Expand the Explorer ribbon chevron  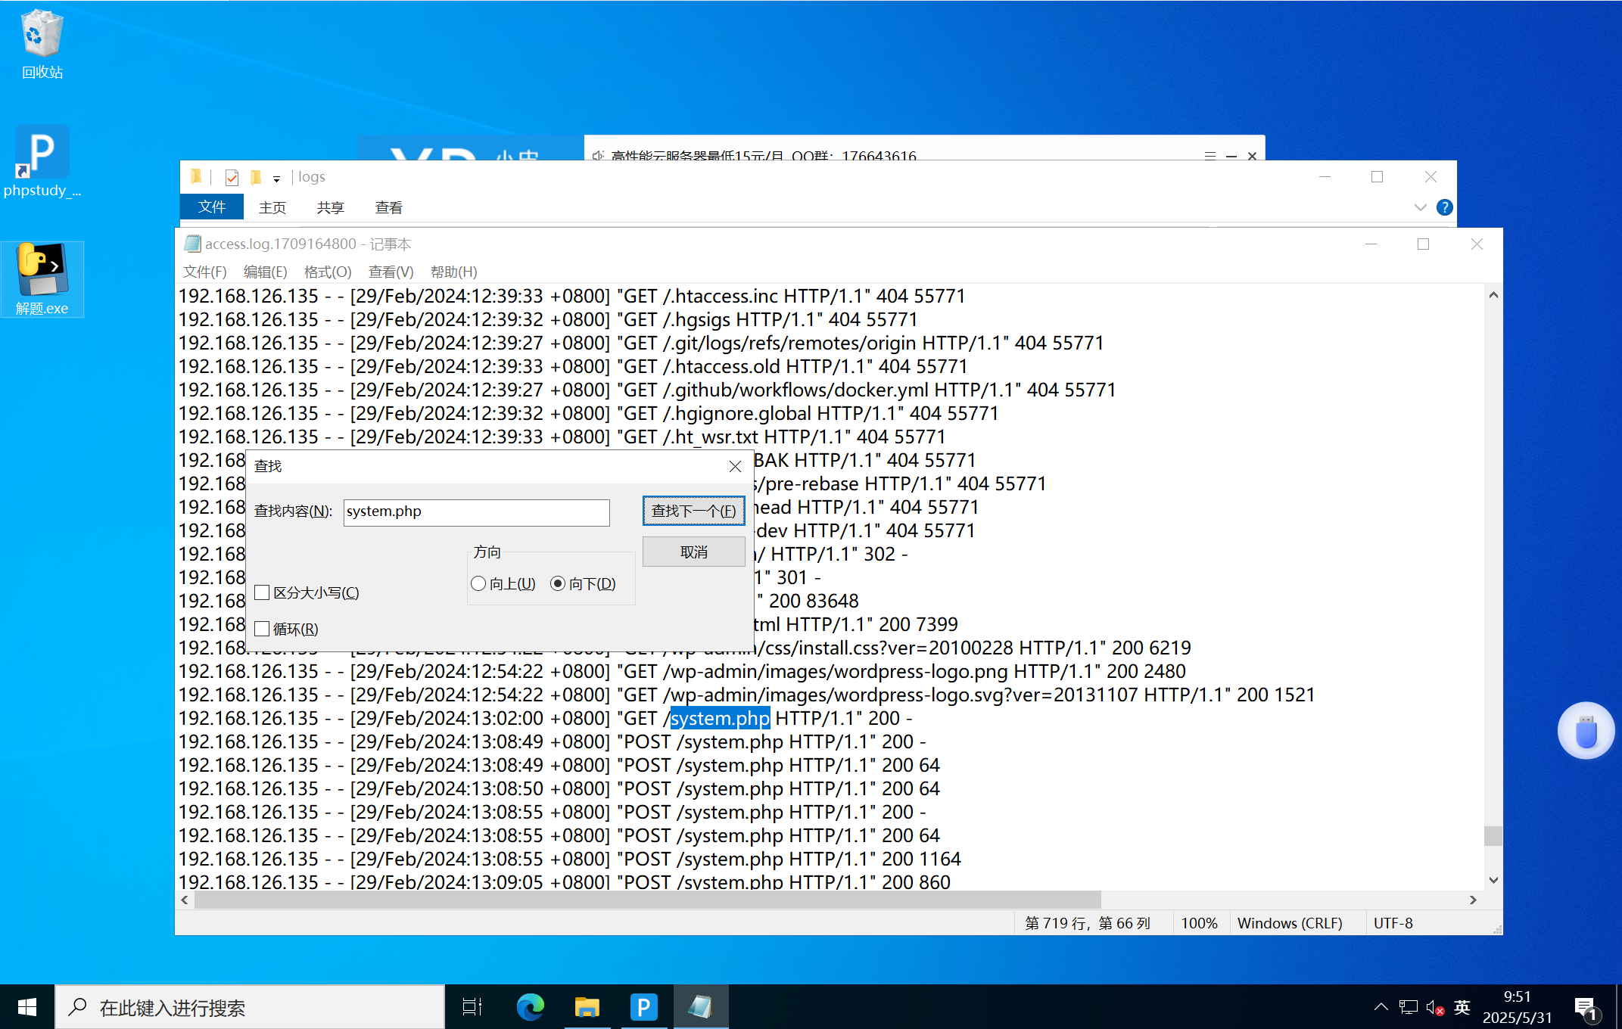[x=1420, y=207]
